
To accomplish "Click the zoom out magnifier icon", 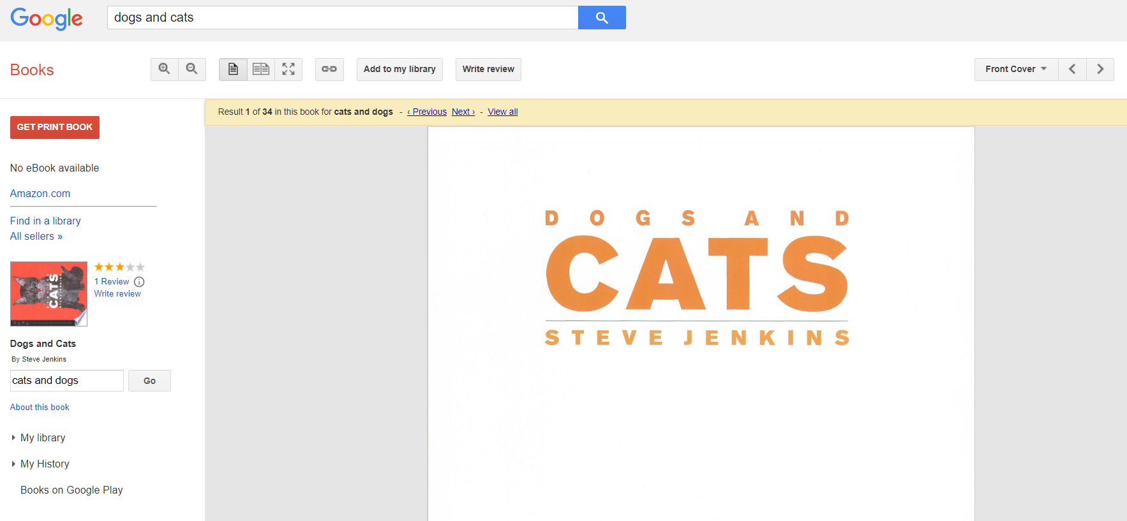I will 191,69.
